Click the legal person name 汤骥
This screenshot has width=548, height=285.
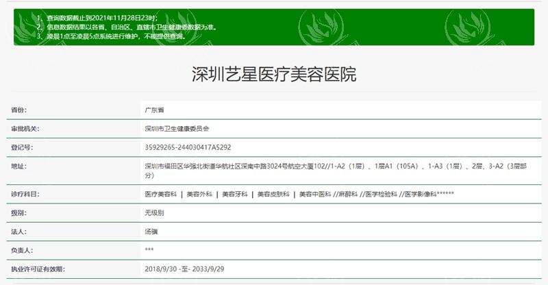[x=151, y=232]
